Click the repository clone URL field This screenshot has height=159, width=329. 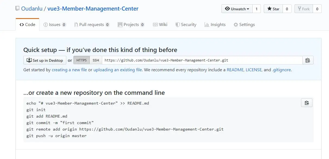pyautogui.click(x=202, y=60)
